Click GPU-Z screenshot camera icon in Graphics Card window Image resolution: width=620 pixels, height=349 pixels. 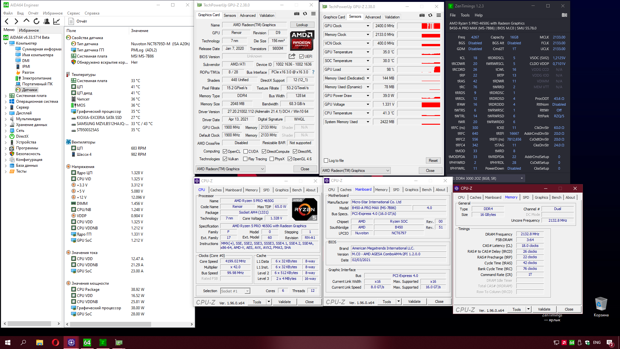[296, 14]
